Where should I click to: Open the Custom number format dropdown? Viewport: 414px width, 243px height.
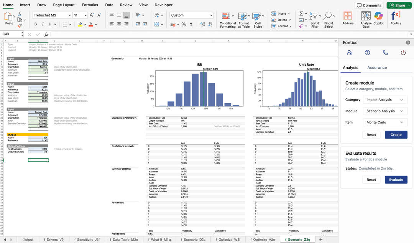[191, 15]
